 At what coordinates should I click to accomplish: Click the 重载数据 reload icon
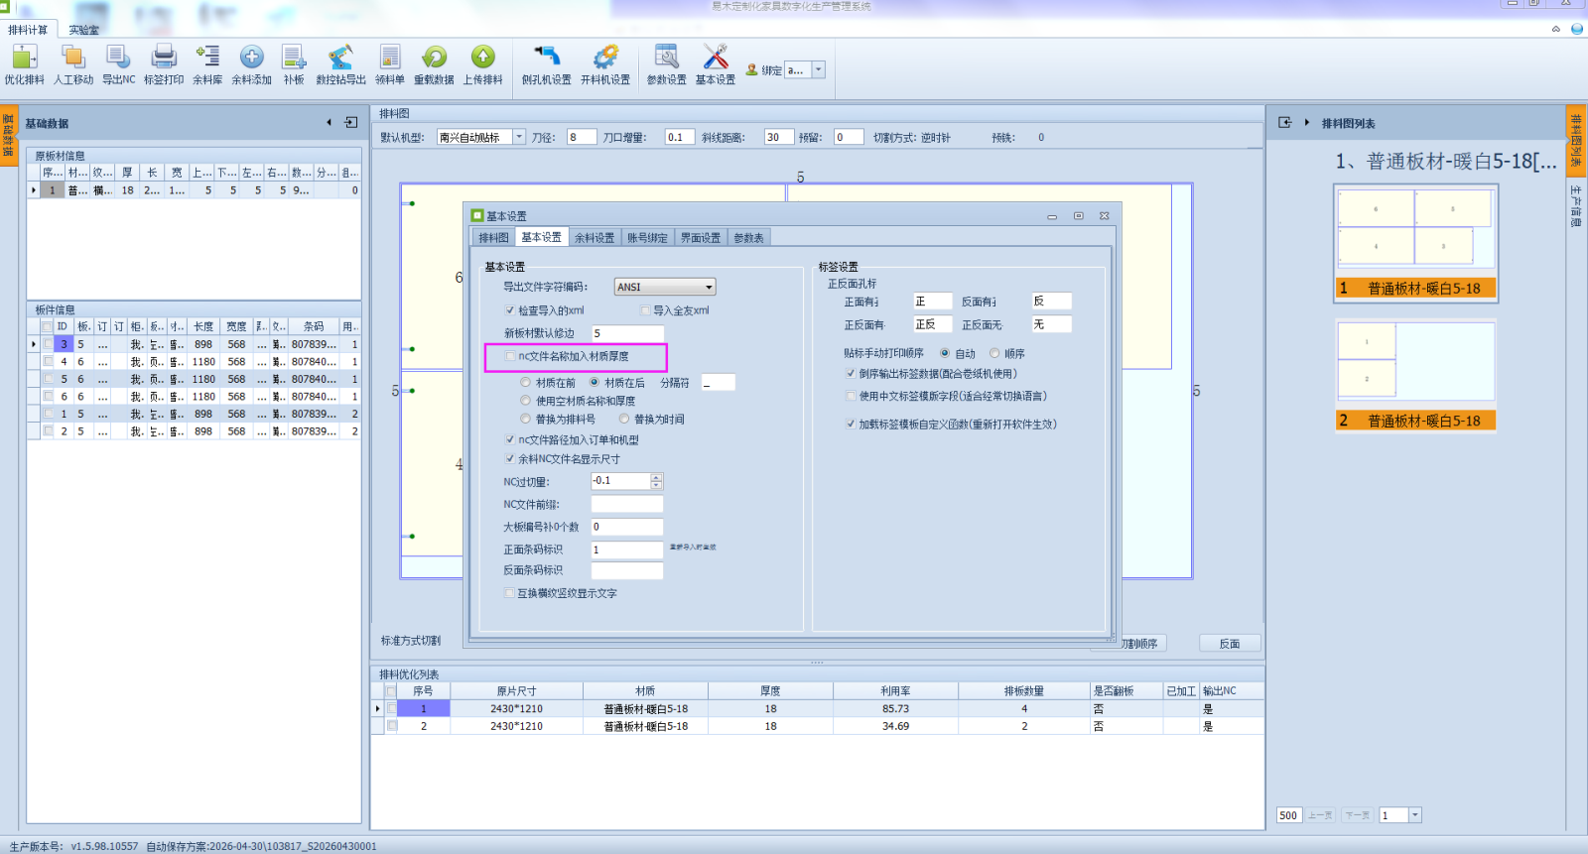click(x=434, y=58)
